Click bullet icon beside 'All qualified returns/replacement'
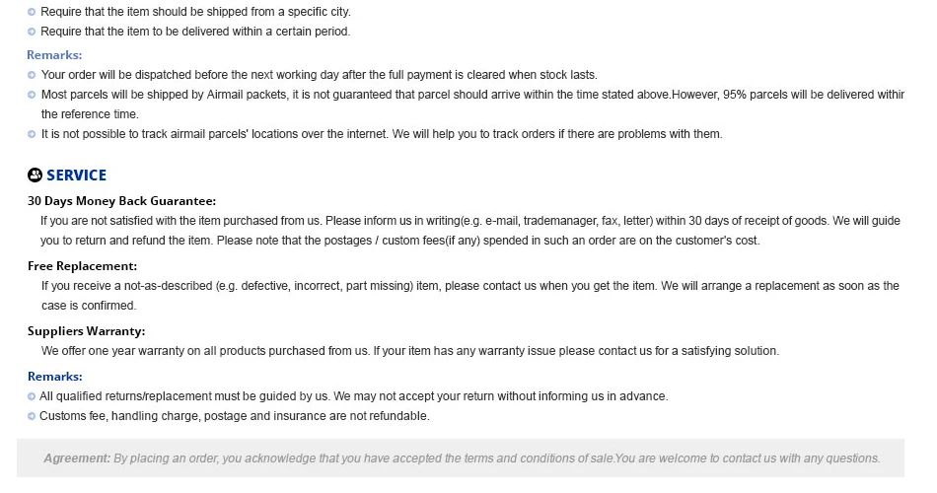This screenshot has width=937, height=493. (x=32, y=396)
